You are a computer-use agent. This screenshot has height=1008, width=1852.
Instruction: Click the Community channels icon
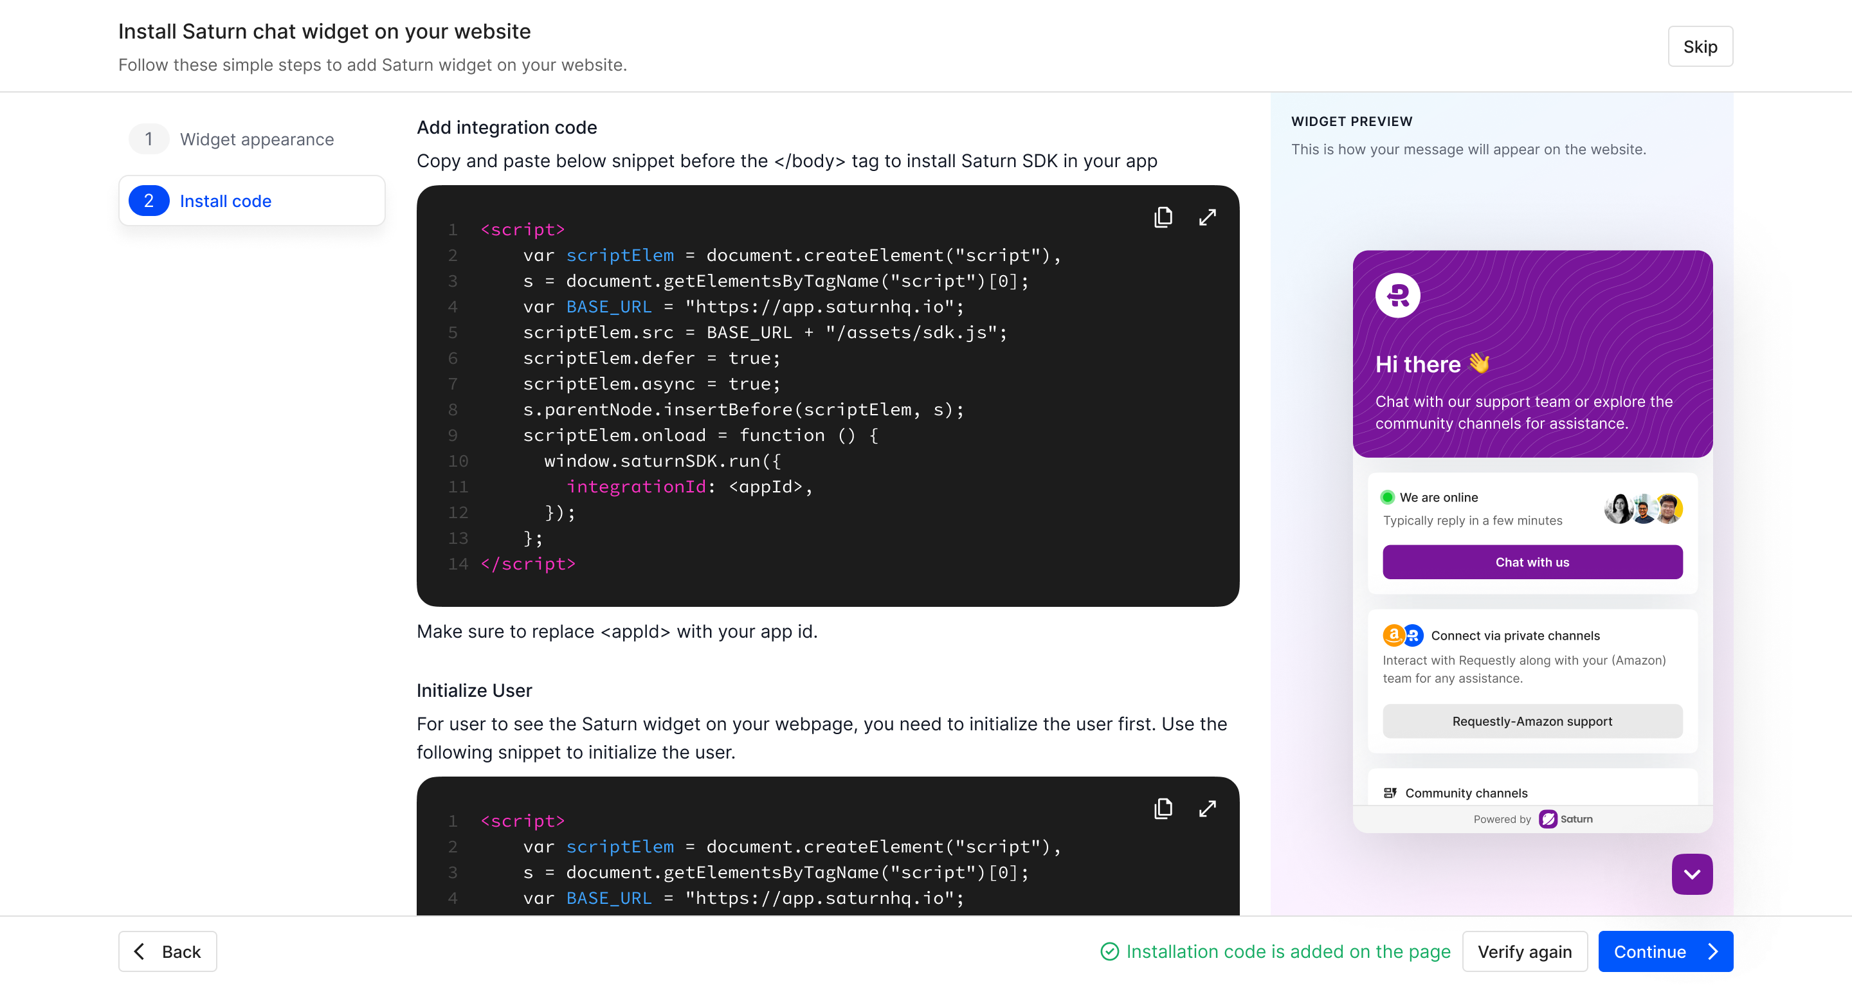(1390, 793)
